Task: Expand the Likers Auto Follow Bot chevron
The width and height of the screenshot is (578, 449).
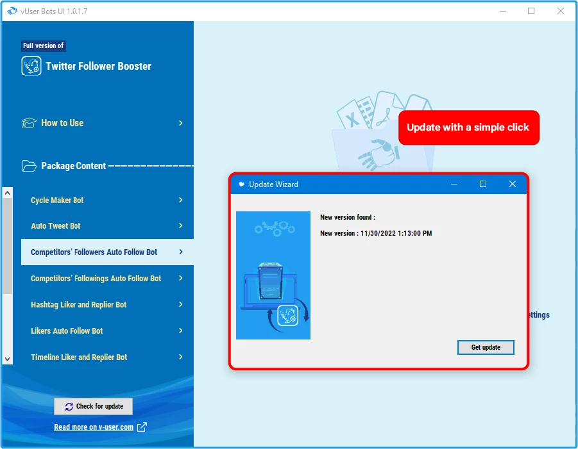Action: pos(181,331)
